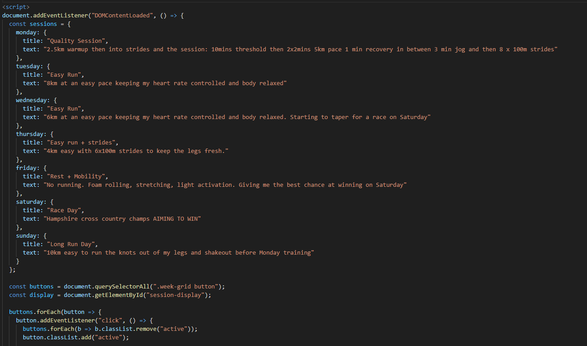Click the "Long Run Day" title string
The width and height of the screenshot is (587, 346).
72,244
